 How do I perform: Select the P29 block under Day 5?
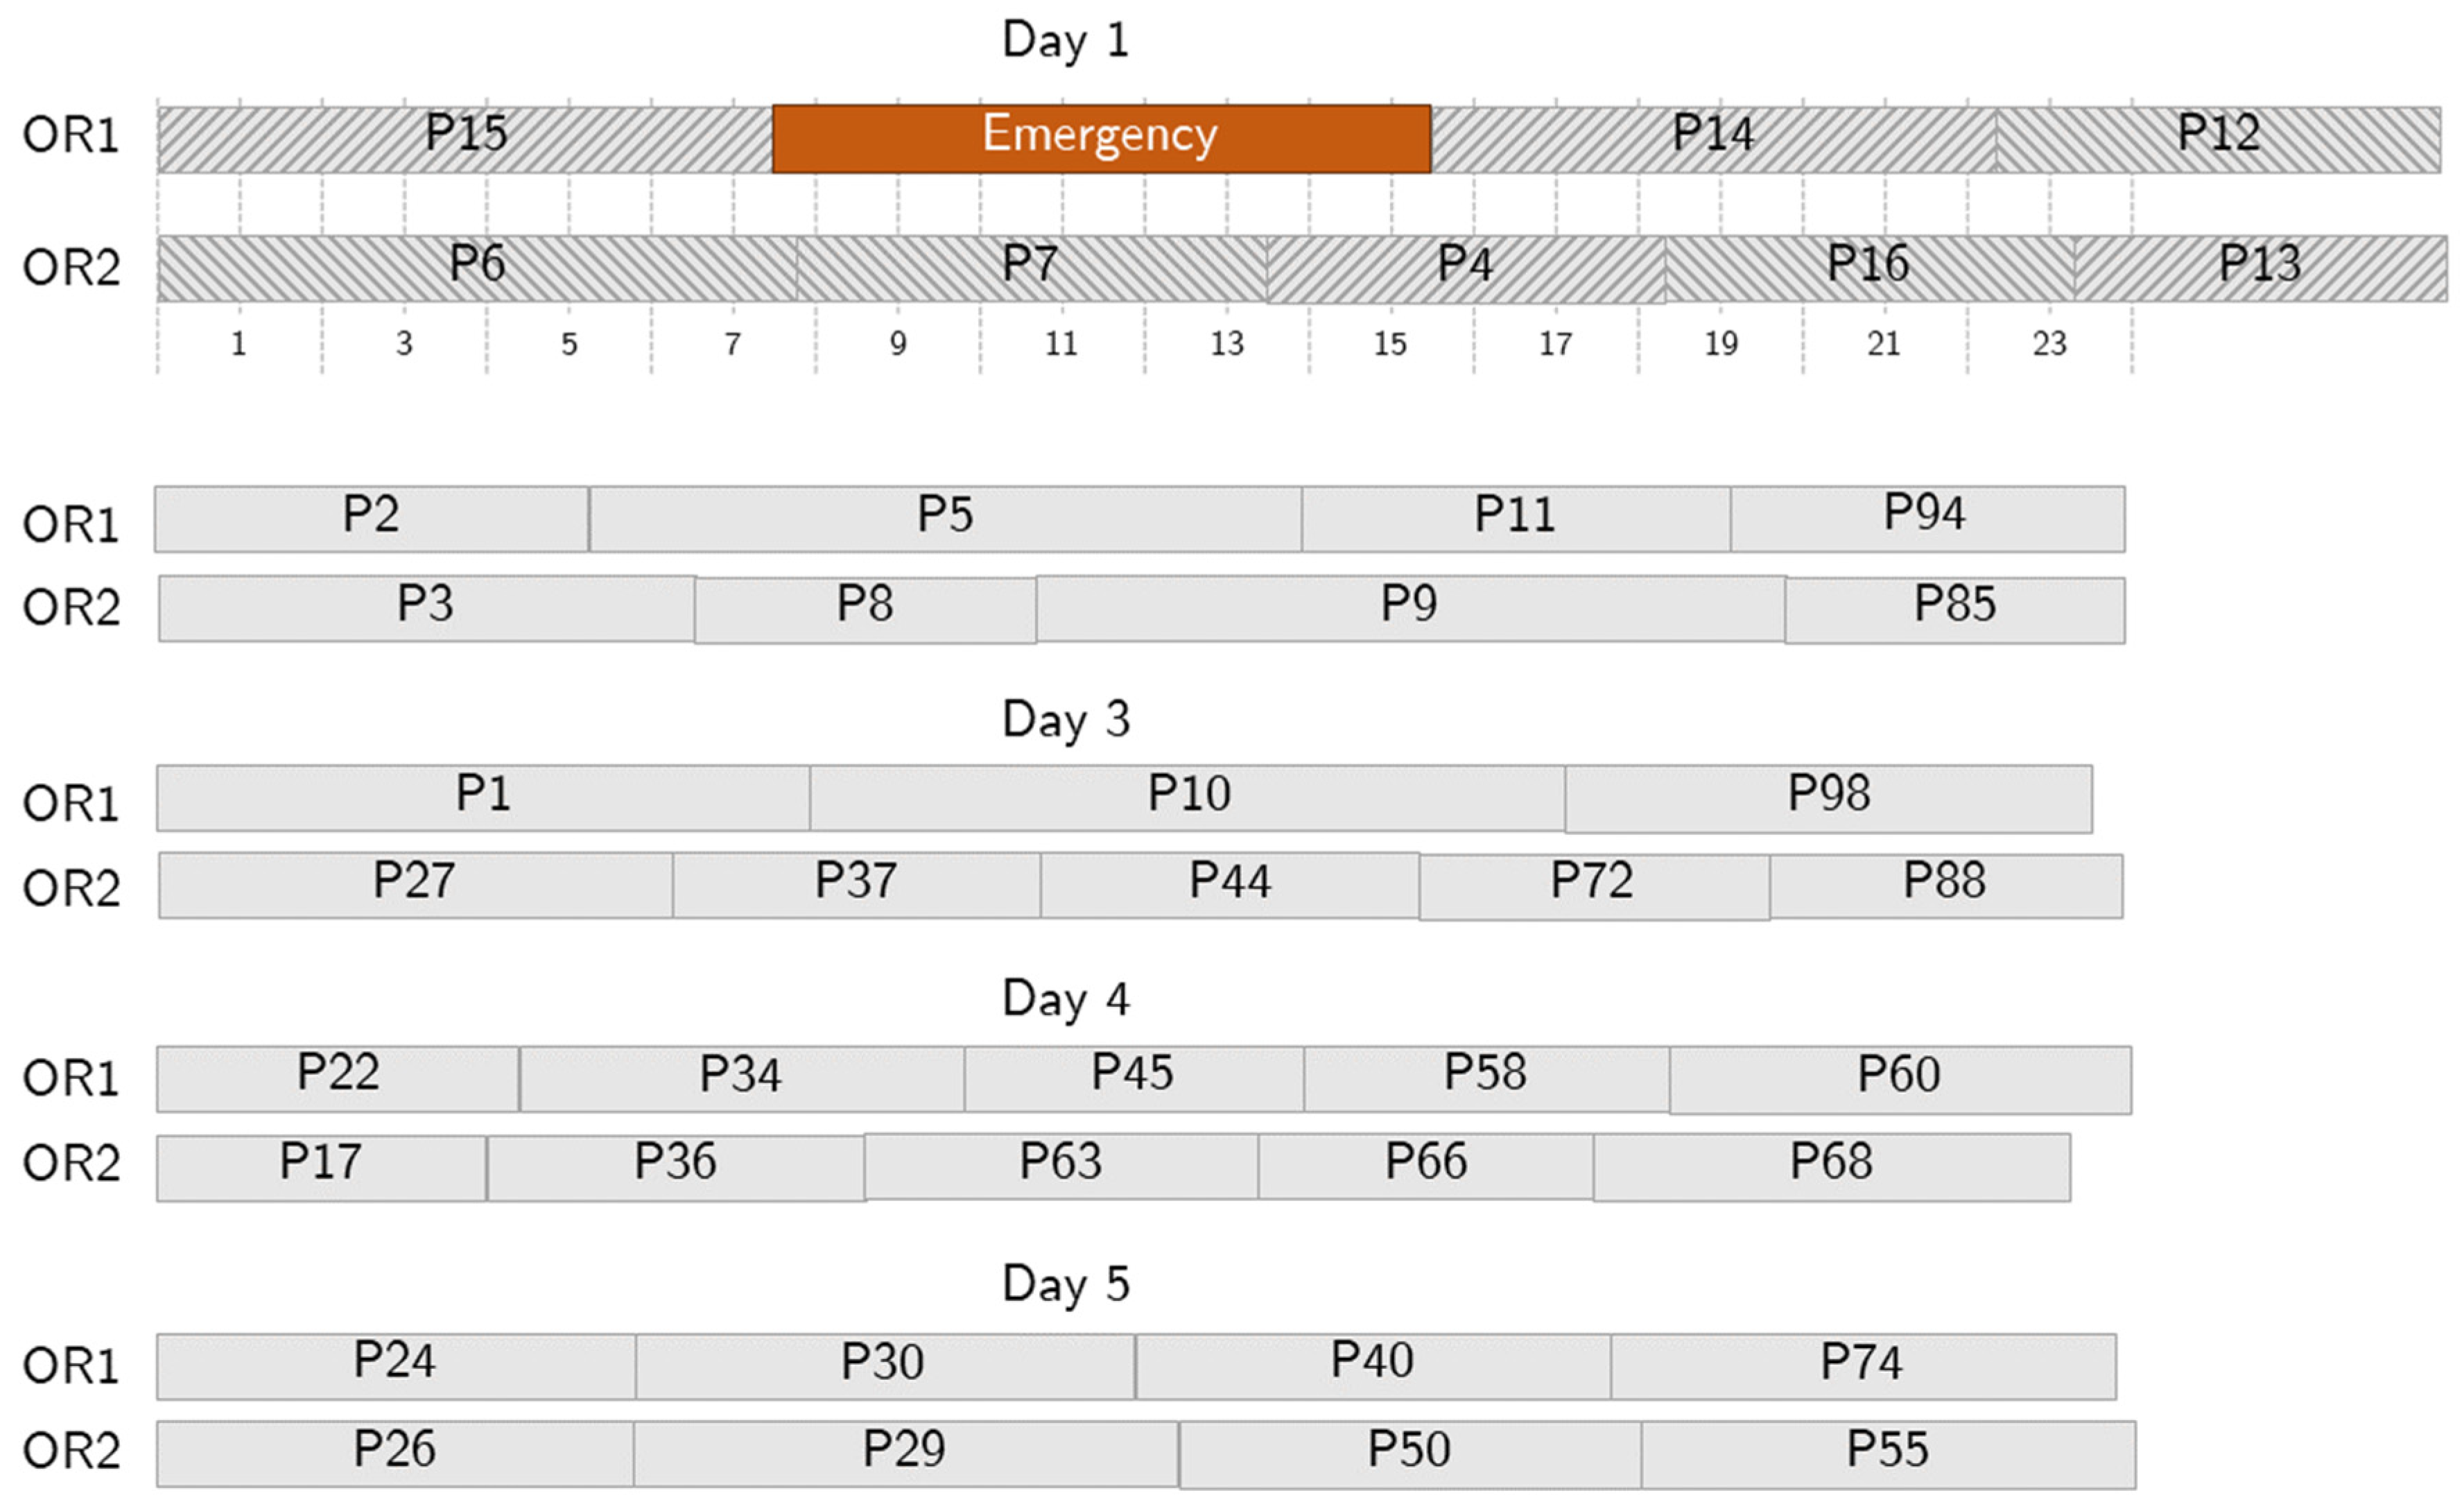pos(904,1452)
